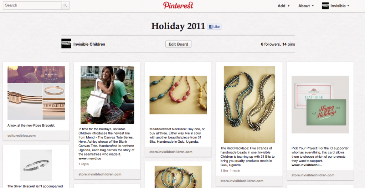Open the Knot Necklace pin image
The height and width of the screenshot is (188, 365).
(x=249, y=105)
